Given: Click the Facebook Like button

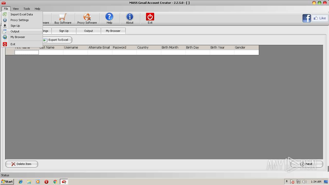Looking at the screenshot, I should 319,18.
